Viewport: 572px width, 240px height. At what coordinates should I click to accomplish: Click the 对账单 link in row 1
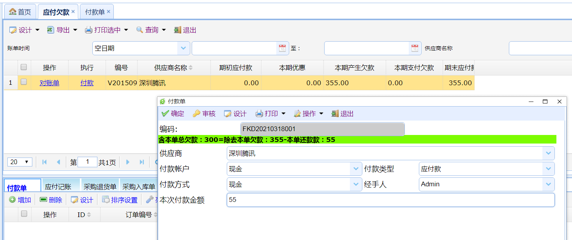point(49,83)
